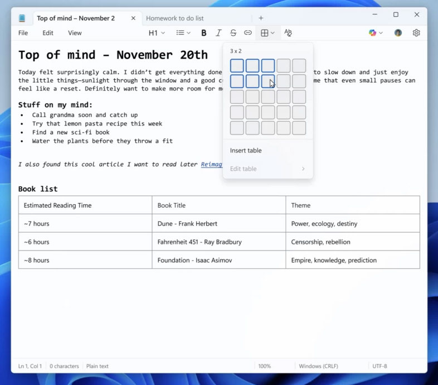This screenshot has width=438, height=385.
Task: Open the Copilot icon
Action: (x=372, y=33)
